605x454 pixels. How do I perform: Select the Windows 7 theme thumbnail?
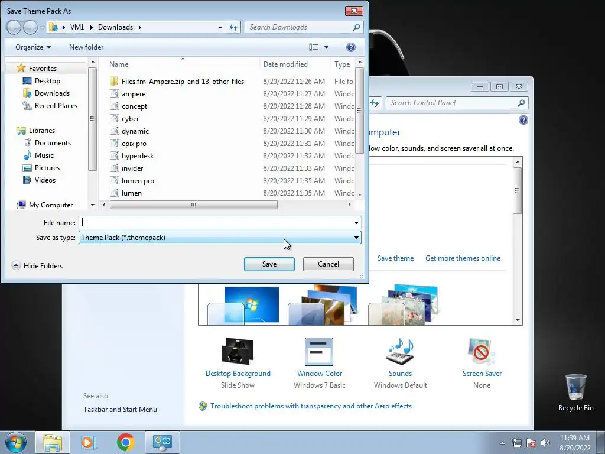point(243,305)
